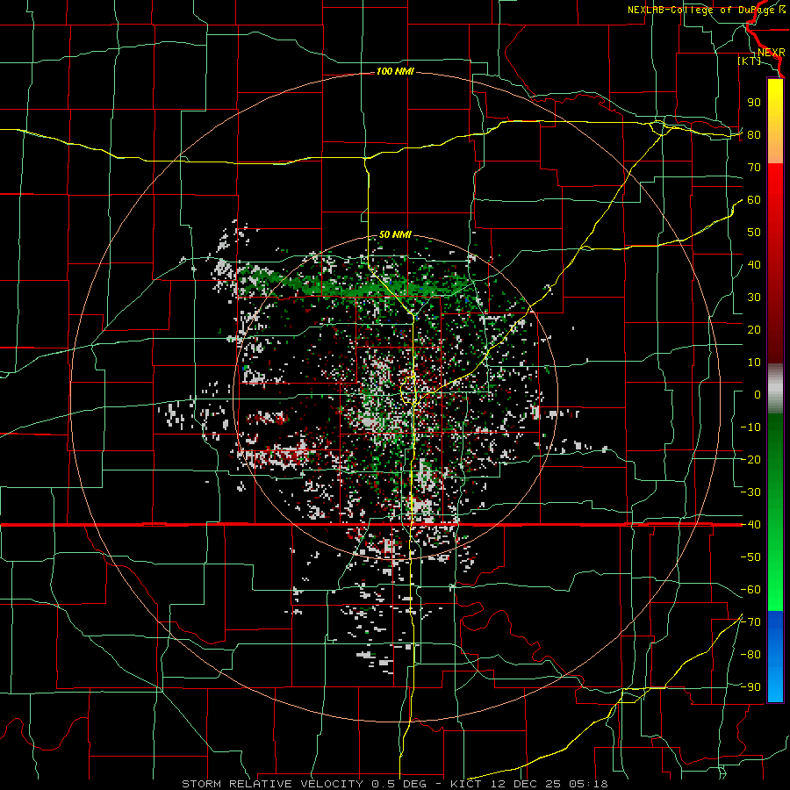Click the -20 value on the velocity scale
Screen dimensions: 790x790
pos(750,459)
